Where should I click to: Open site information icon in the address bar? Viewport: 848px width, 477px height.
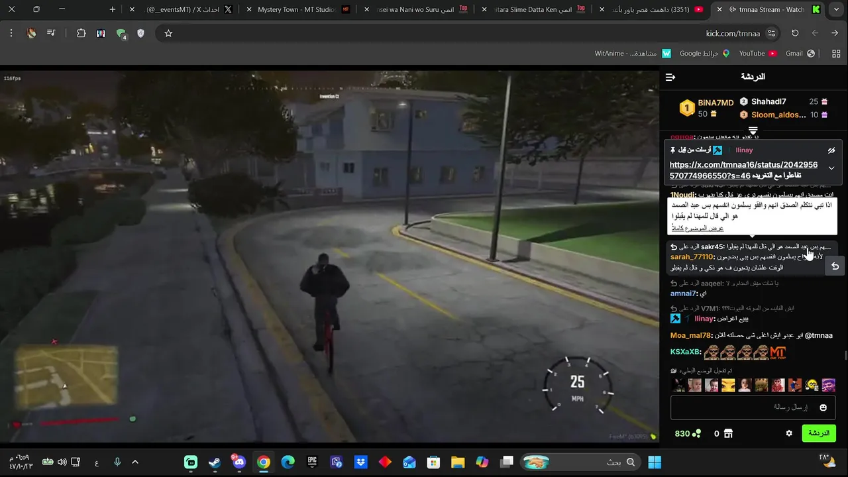[x=771, y=33]
